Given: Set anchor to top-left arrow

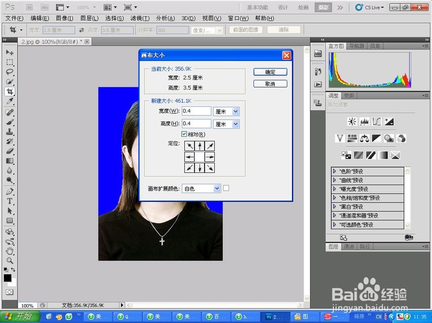Looking at the screenshot, I should (190, 146).
